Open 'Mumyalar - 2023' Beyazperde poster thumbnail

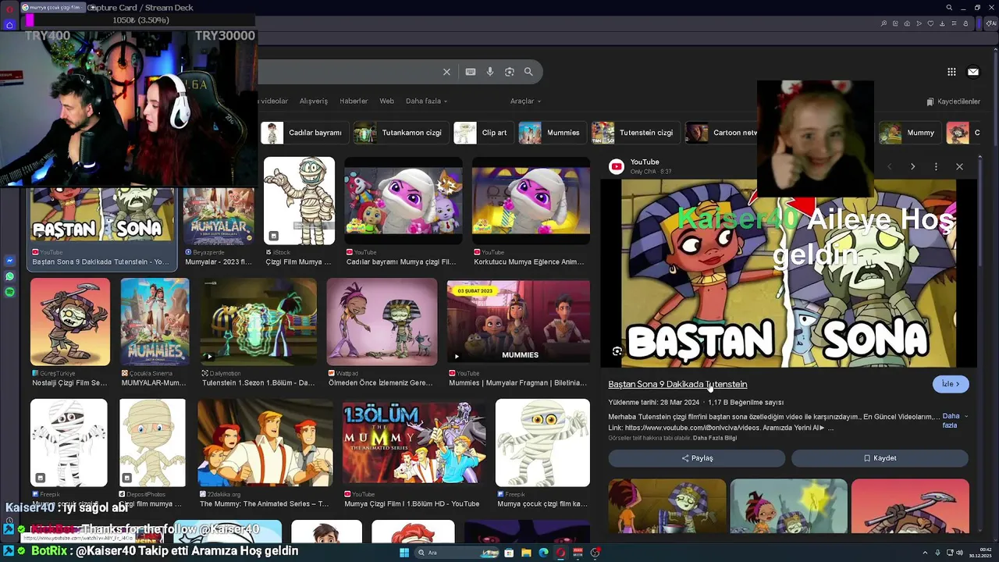click(219, 216)
